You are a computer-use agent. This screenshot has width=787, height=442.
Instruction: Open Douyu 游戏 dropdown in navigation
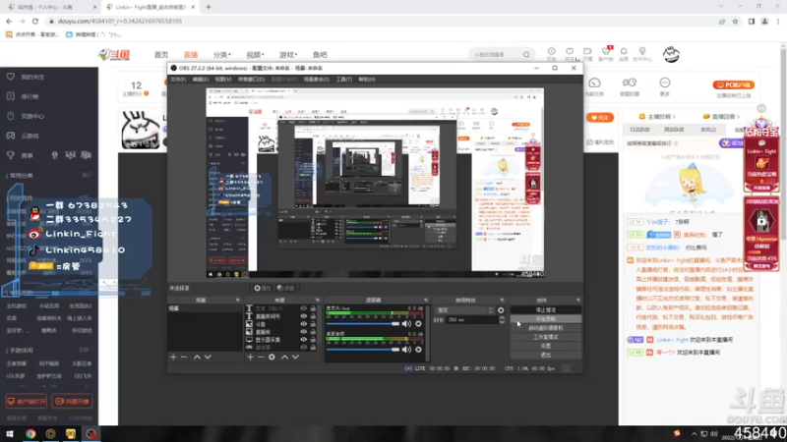tap(288, 55)
